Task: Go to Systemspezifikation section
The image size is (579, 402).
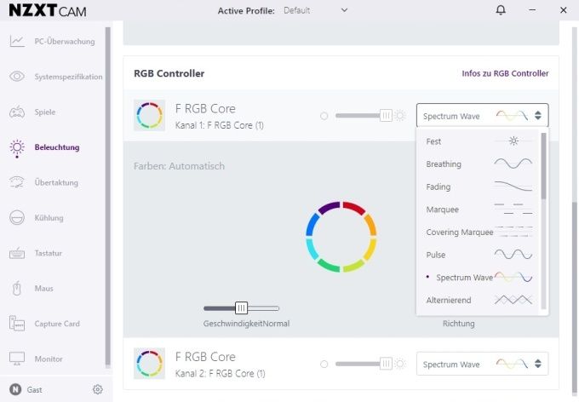Action: [69, 77]
